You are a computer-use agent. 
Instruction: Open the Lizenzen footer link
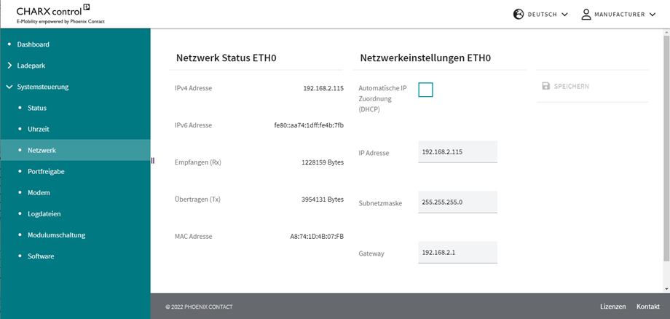[612, 307]
